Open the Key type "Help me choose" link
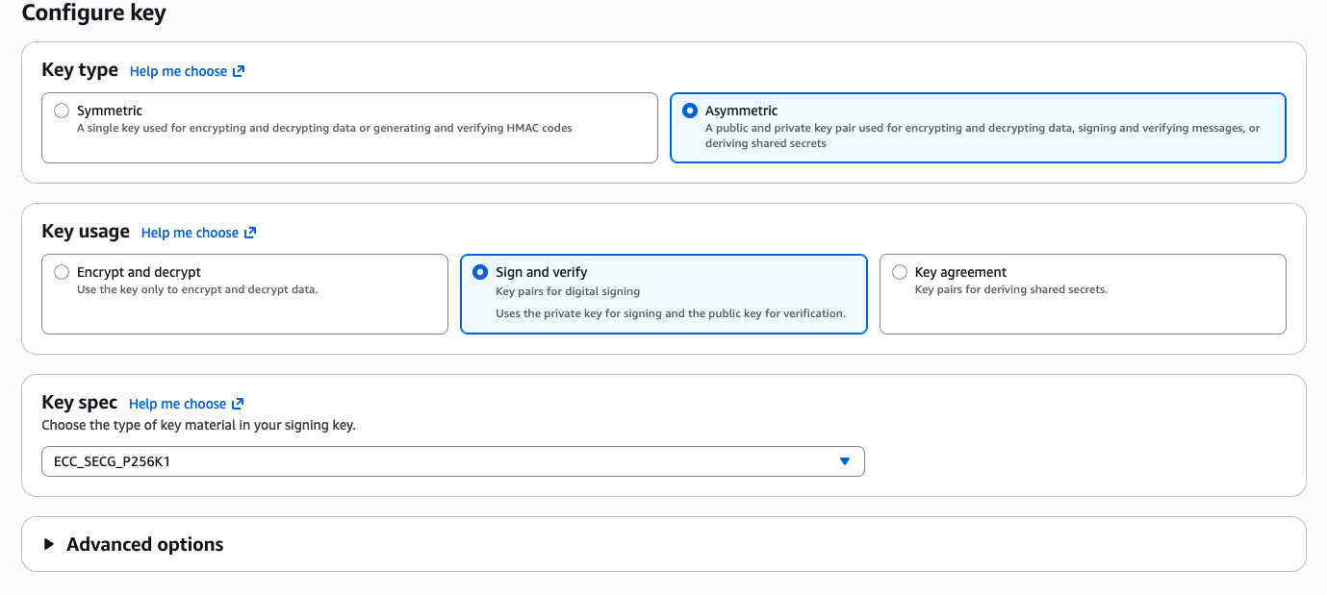The image size is (1327, 595). [178, 71]
